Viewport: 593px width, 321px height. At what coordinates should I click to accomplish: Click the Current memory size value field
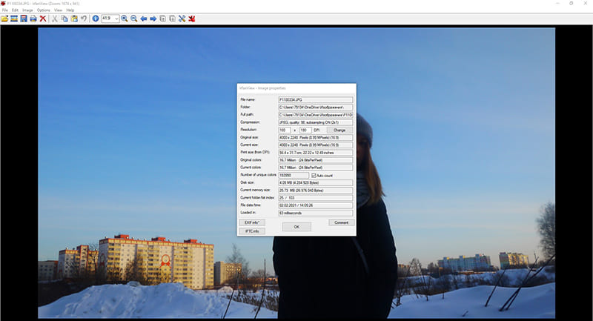[x=316, y=191]
